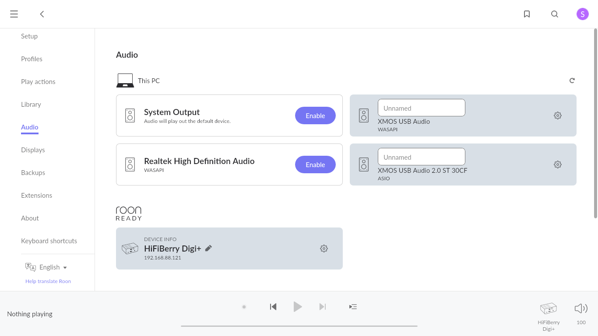
Task: Click XMOS USB Audio 2.0 ASIO speaker icon
Action: coord(364,164)
